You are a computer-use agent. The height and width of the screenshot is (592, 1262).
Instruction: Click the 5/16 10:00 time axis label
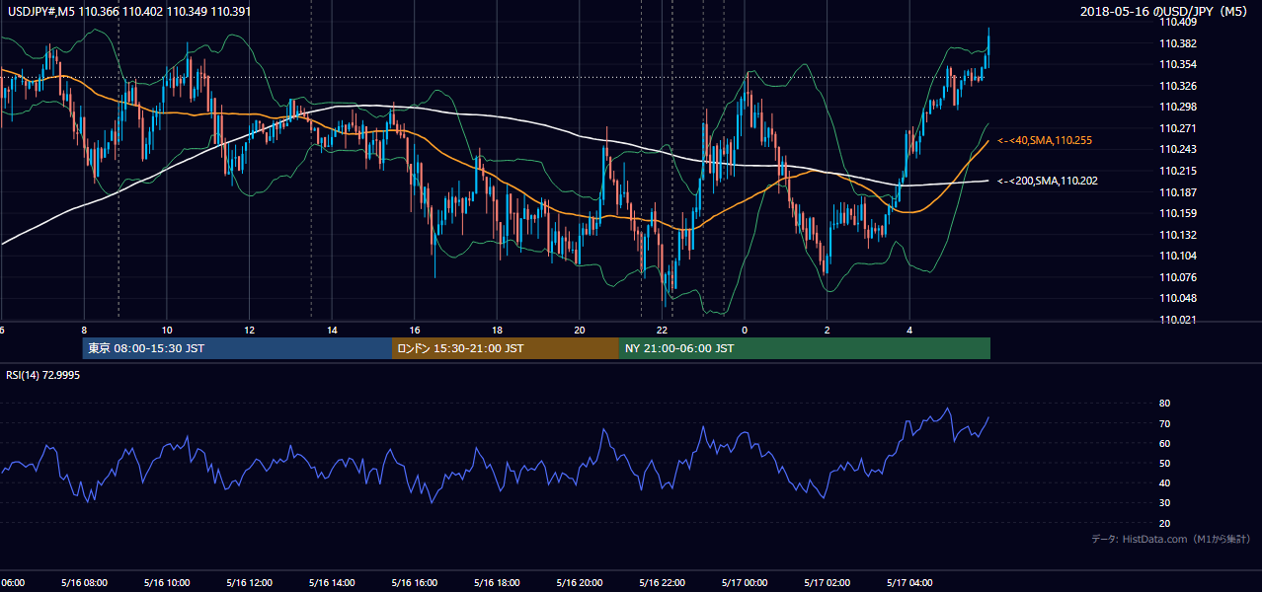165,583
